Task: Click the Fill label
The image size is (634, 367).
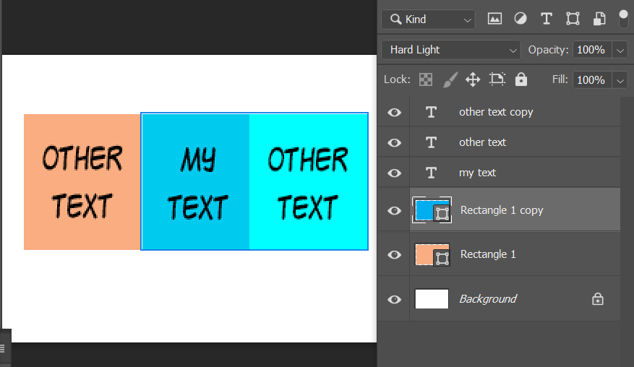Action: [560, 79]
